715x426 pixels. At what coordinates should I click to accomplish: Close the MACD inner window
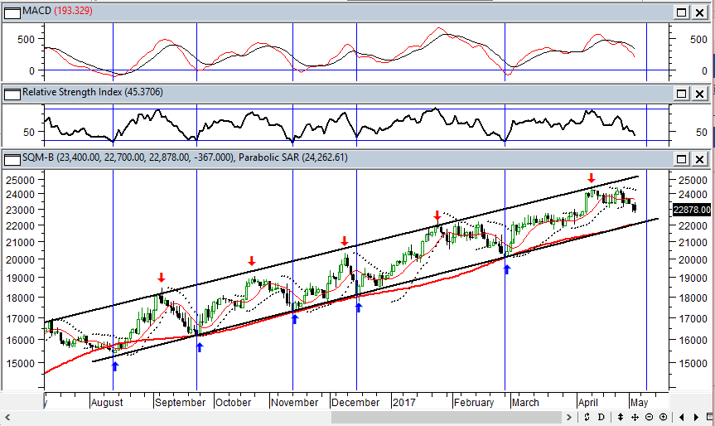(699, 12)
